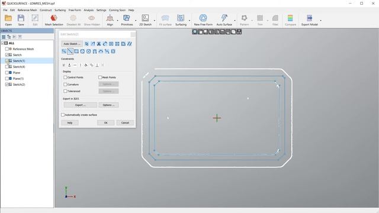Open the Surfacing menu in menu bar

point(60,10)
